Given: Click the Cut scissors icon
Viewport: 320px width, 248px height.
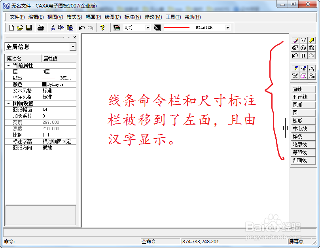Looking at the screenshot, I should click(53, 28).
